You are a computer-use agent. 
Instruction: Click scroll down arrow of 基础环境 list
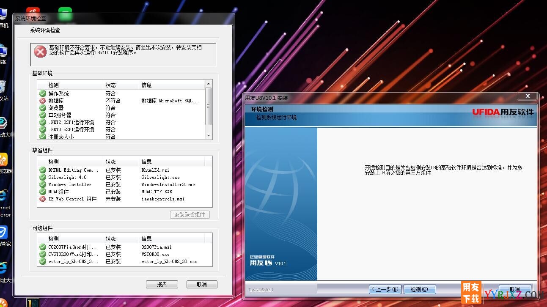(208, 136)
